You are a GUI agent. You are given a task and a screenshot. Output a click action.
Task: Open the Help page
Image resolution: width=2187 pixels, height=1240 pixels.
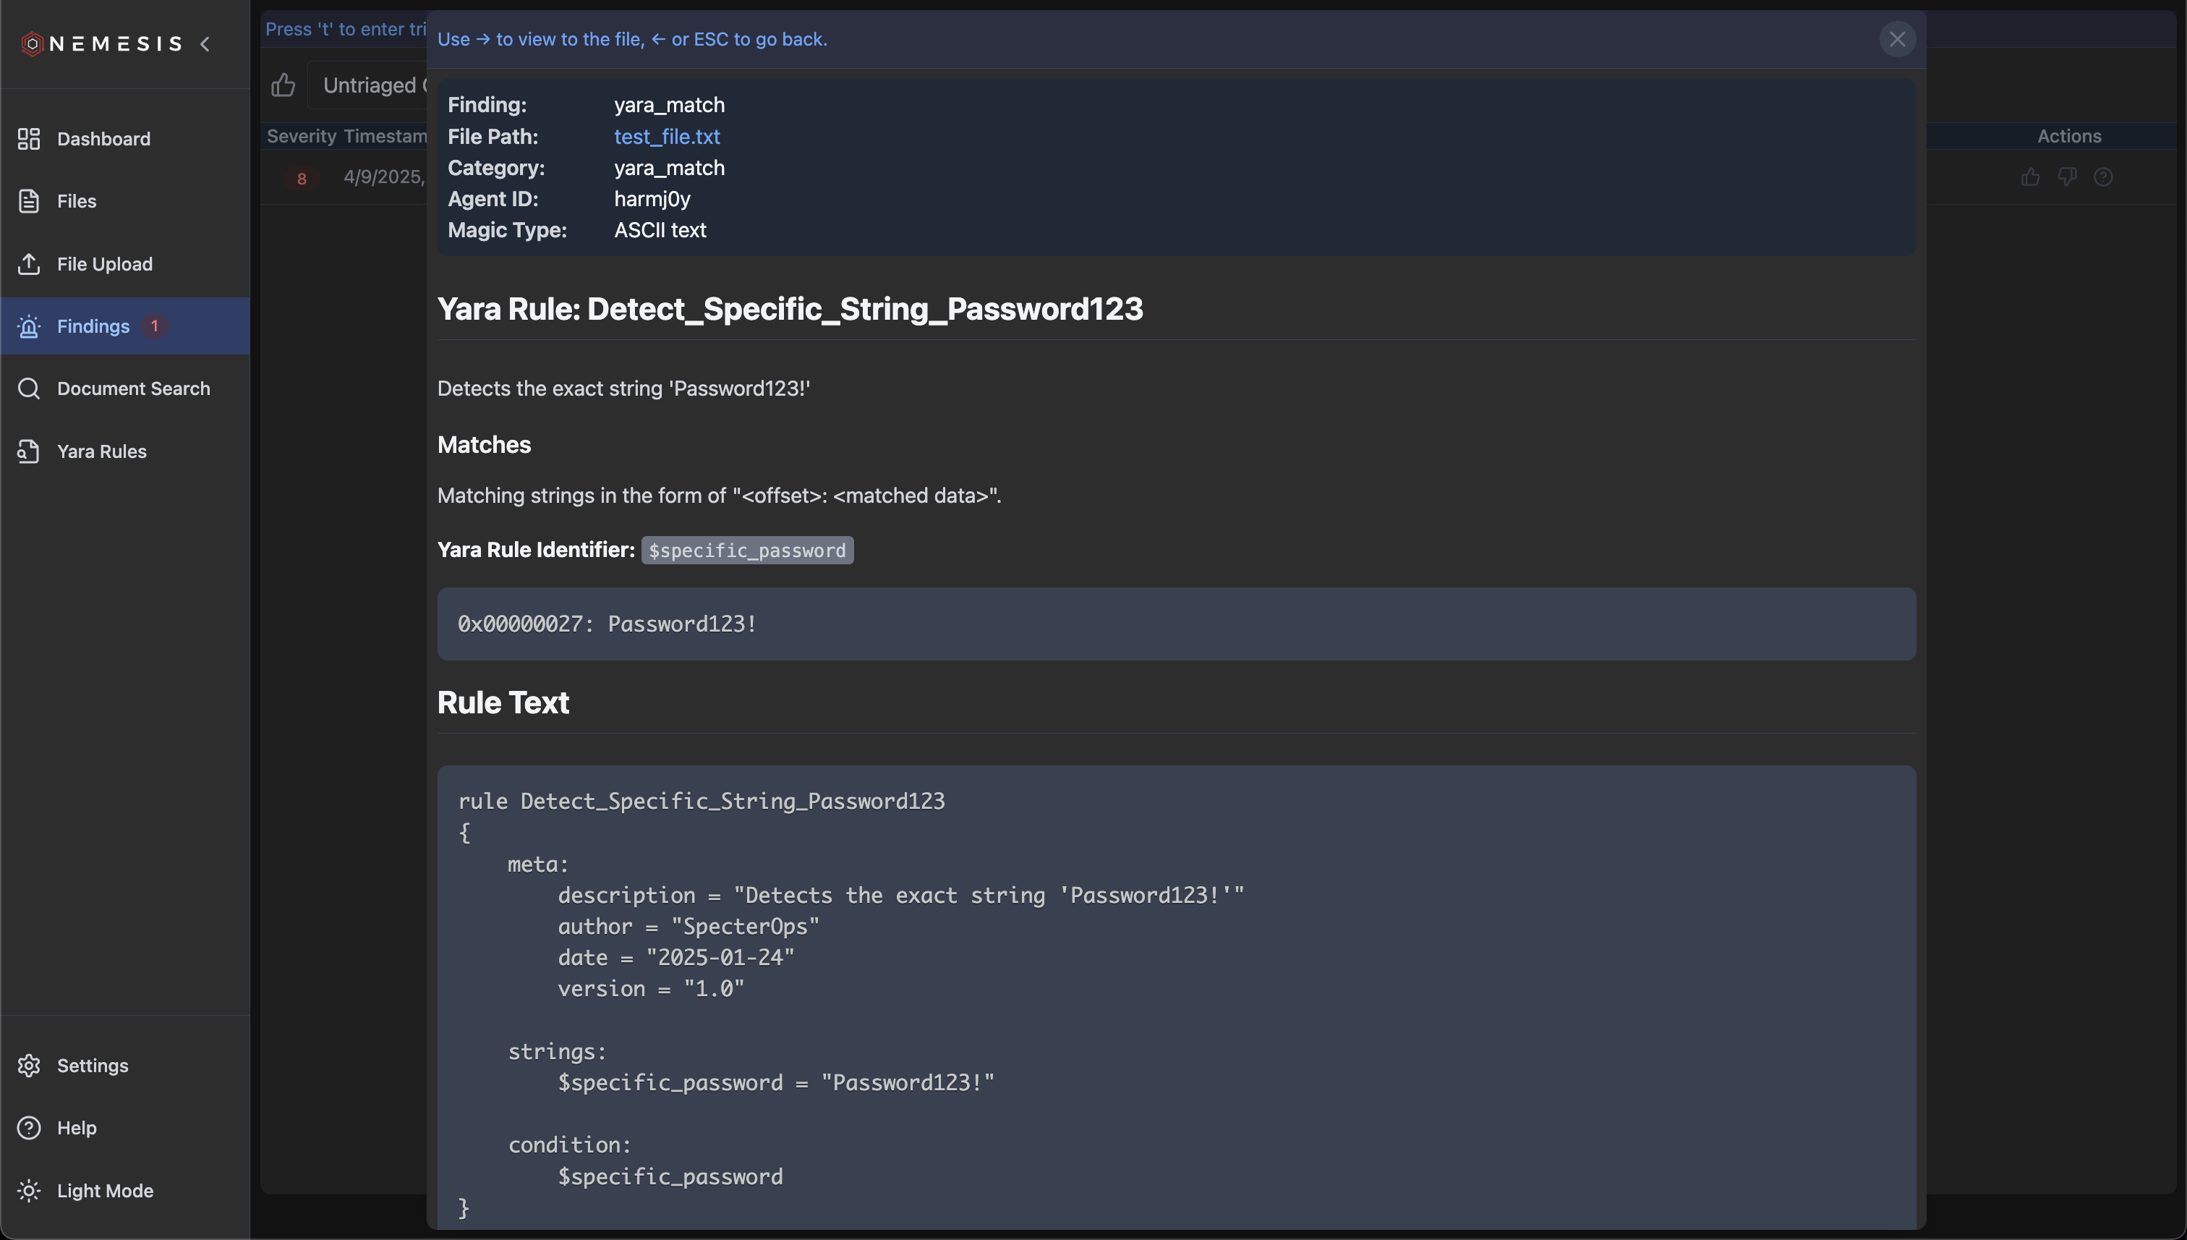point(77,1128)
